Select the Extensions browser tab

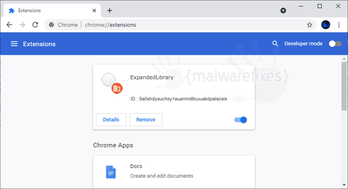pos(52,10)
